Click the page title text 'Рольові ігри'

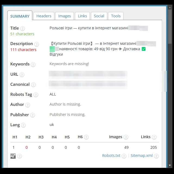coord(61,28)
